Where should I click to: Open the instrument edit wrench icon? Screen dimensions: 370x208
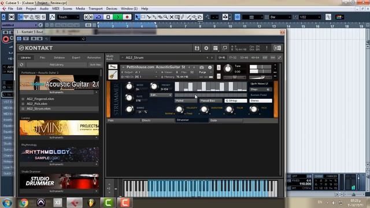pos(113,67)
